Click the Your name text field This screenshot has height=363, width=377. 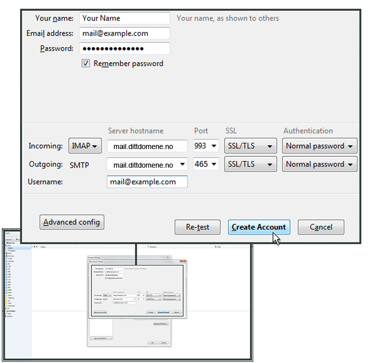coord(124,18)
